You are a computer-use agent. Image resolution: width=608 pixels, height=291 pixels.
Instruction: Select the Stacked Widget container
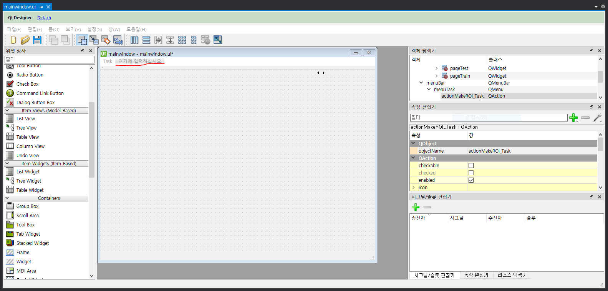pos(33,243)
